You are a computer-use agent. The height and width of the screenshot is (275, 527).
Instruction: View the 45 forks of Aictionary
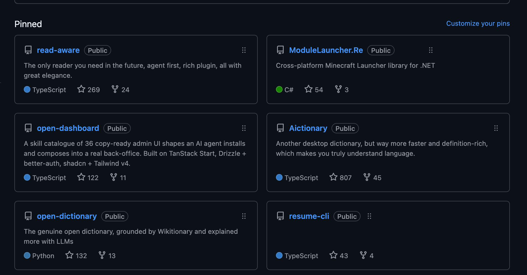(x=372, y=177)
